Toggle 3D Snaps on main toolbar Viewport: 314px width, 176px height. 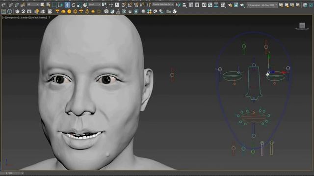[x=124, y=5]
